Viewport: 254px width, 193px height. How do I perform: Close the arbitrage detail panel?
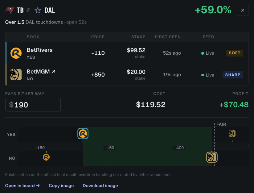click(243, 10)
